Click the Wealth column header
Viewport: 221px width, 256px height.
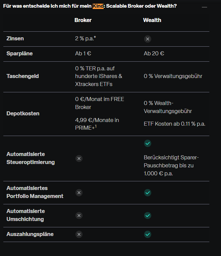pyautogui.click(x=152, y=20)
